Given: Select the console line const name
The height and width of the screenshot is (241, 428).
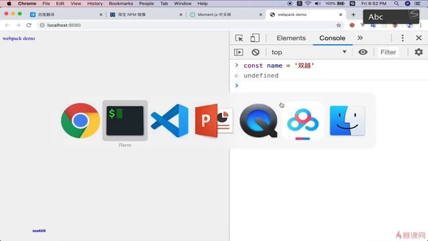Looking at the screenshot, I should tap(279, 66).
